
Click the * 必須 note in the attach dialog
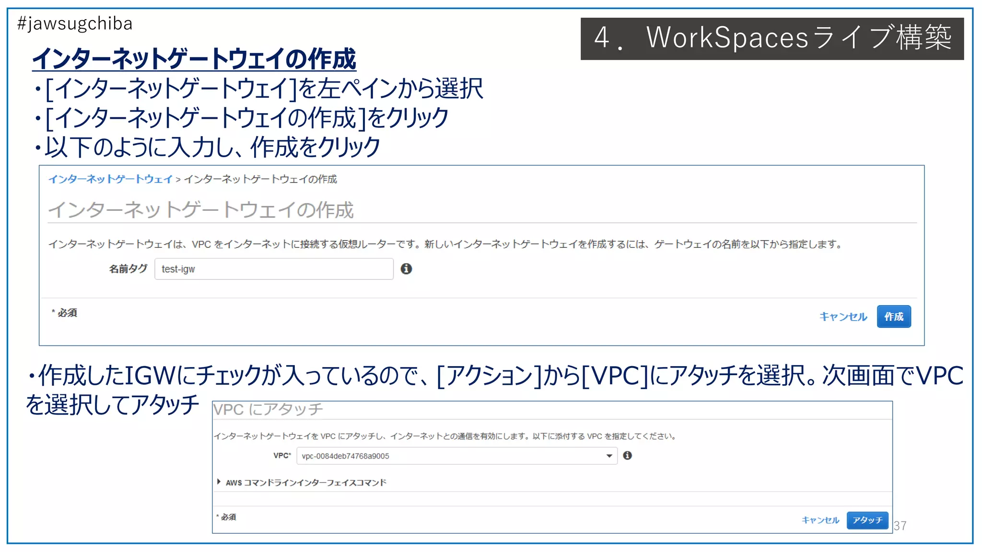226,517
